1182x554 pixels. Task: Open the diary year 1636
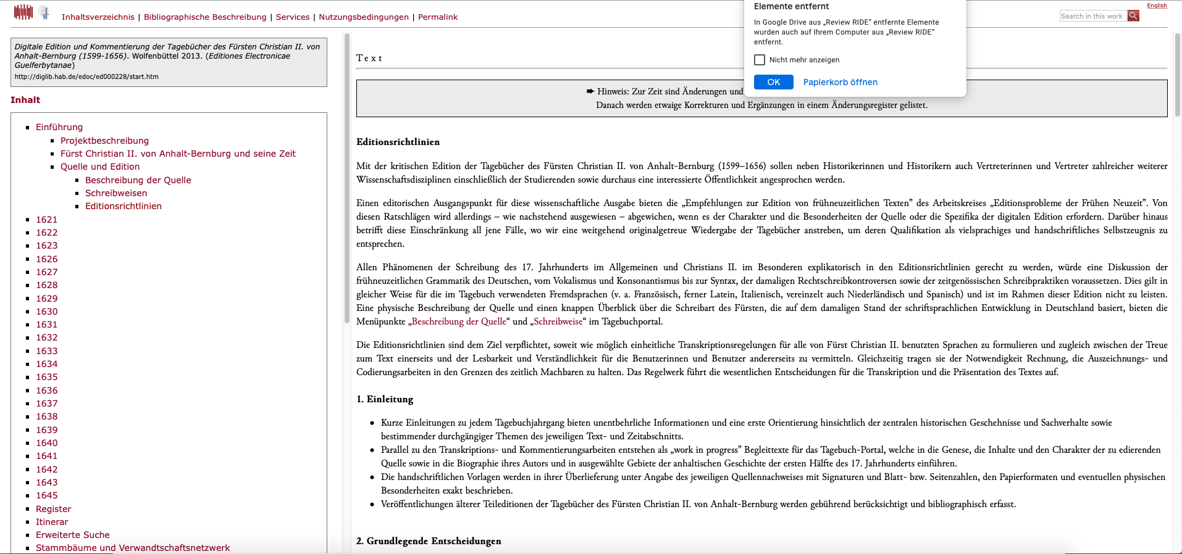[x=46, y=391]
